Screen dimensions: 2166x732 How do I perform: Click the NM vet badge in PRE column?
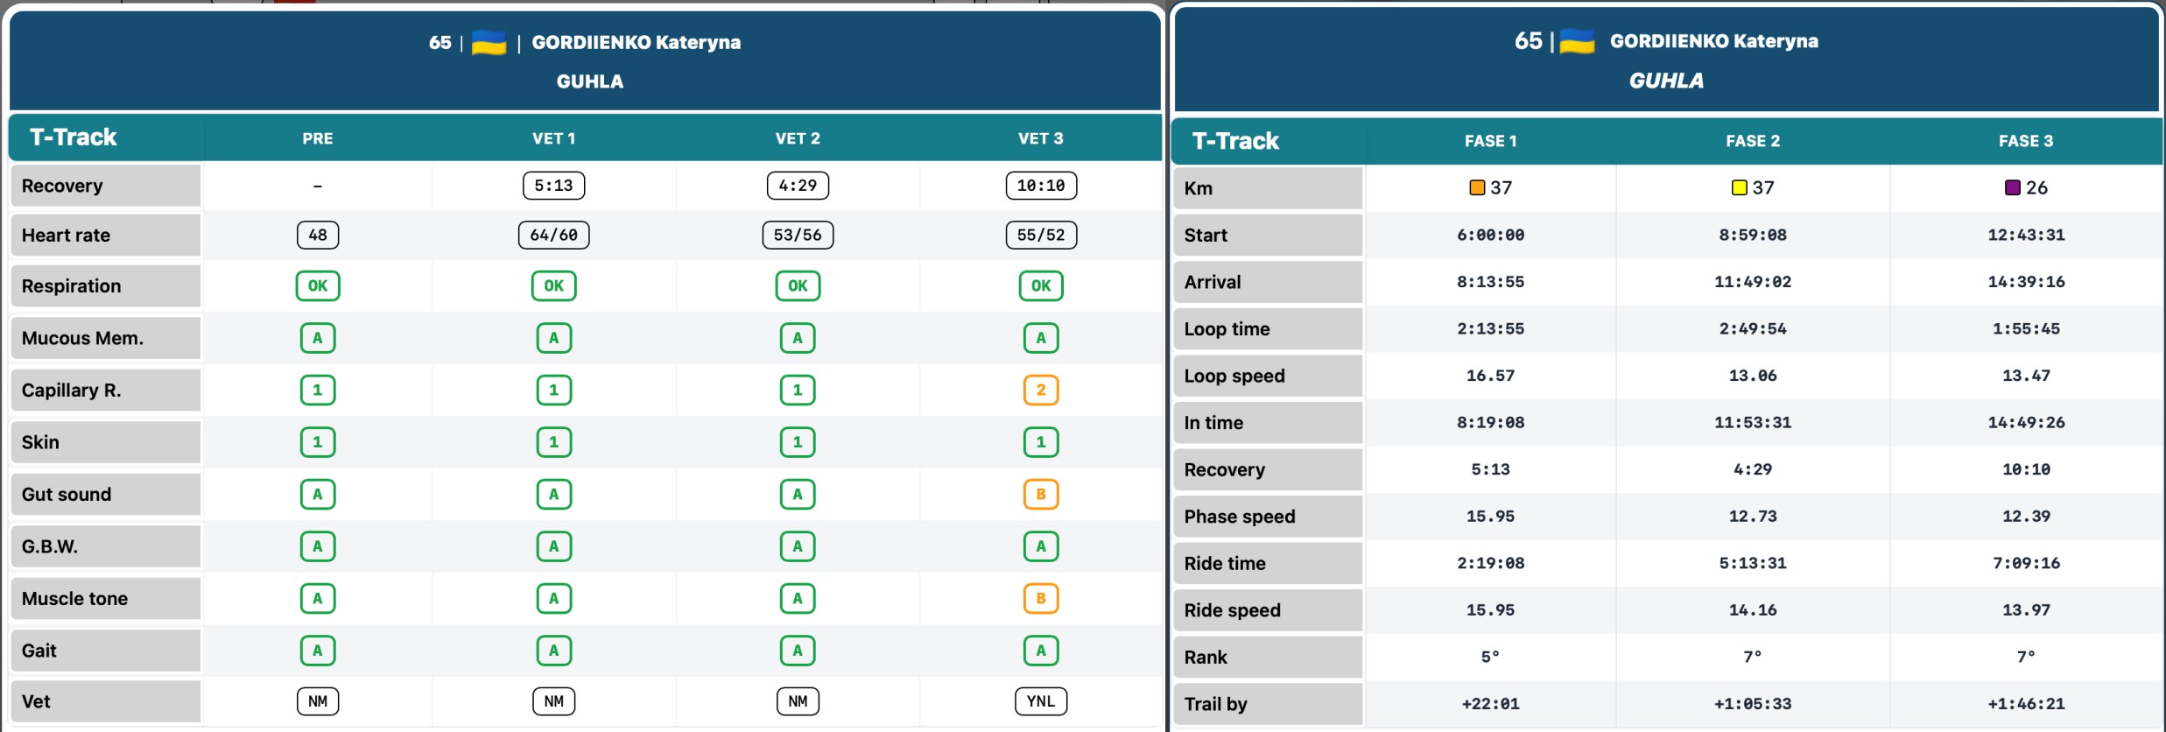pyautogui.click(x=318, y=701)
